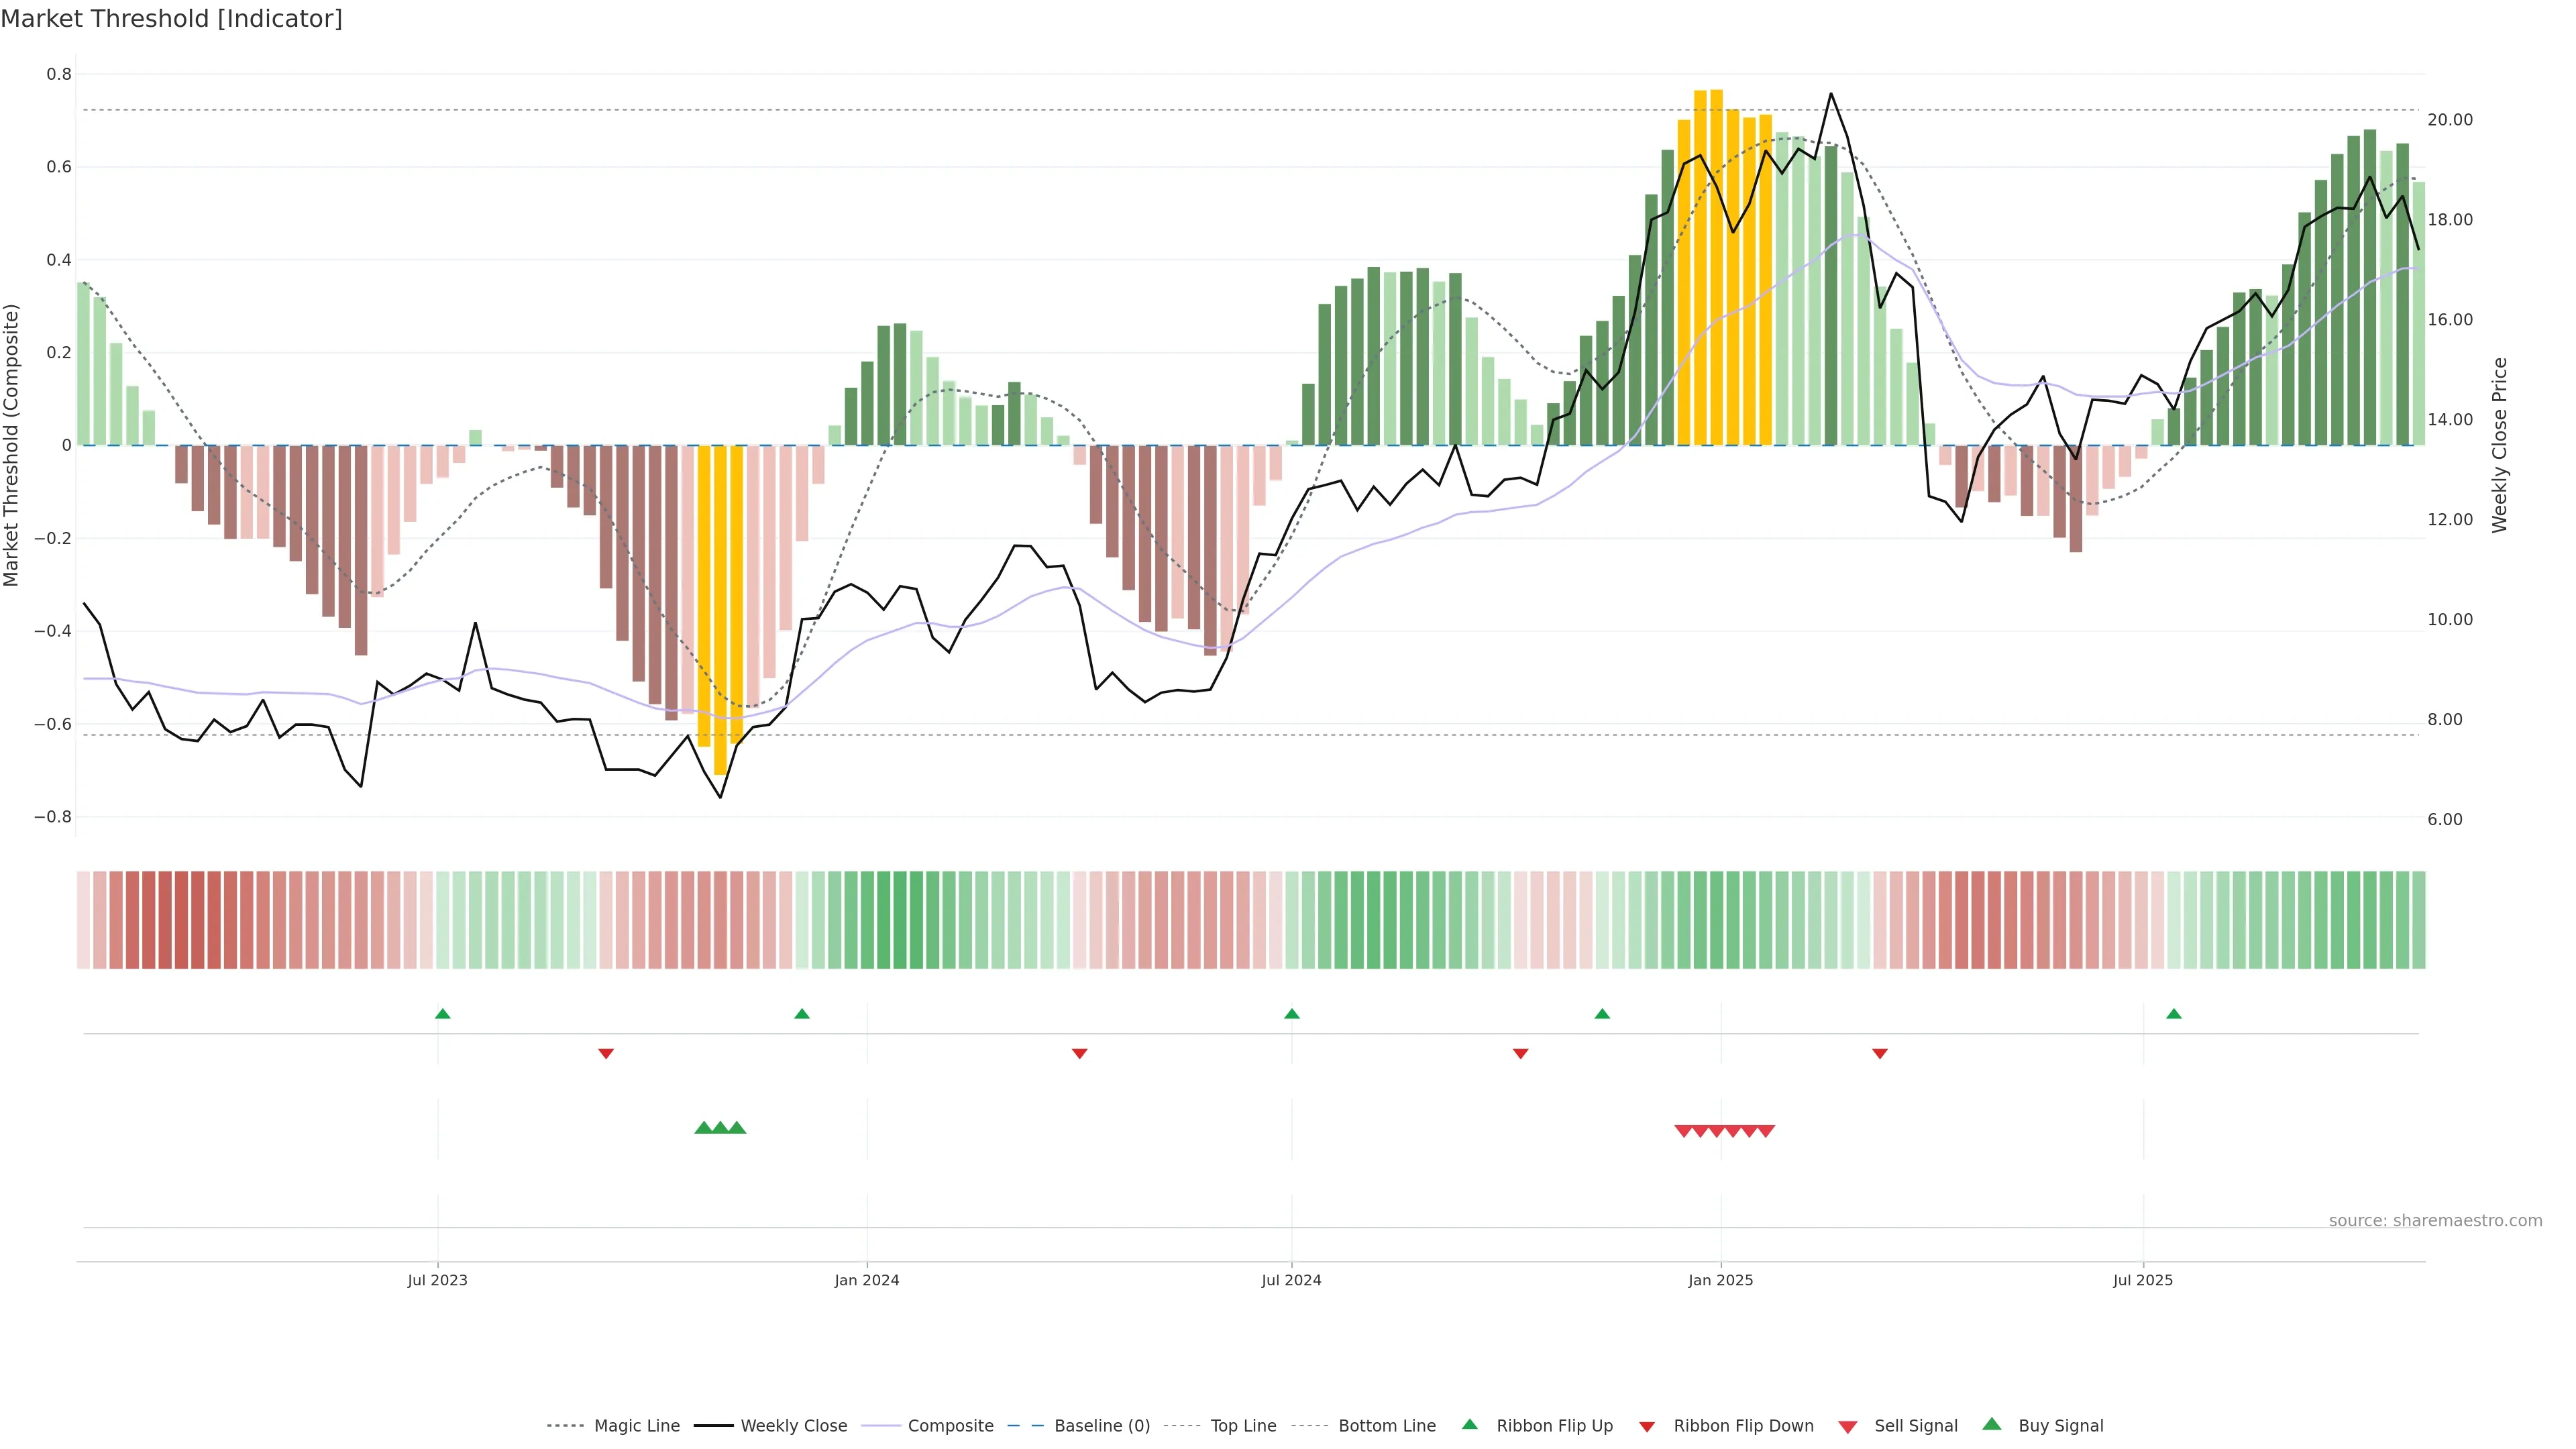
Task: Click the Jul 2024 x-axis label
Action: click(1291, 1280)
